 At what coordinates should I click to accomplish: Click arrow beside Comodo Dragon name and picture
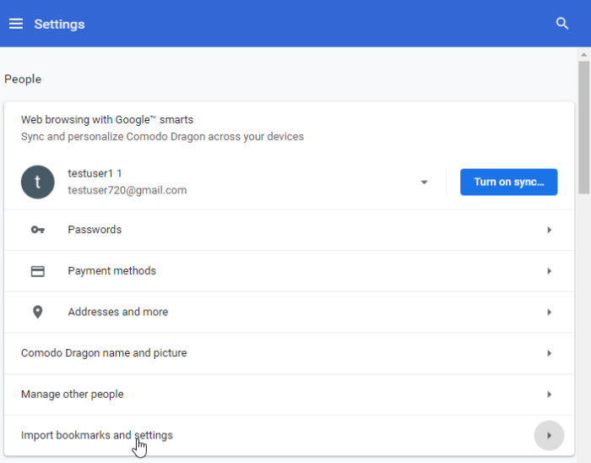549,353
